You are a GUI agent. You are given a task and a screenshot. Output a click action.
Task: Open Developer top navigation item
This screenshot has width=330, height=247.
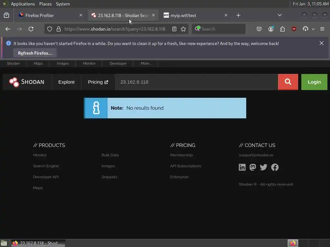click(x=118, y=63)
